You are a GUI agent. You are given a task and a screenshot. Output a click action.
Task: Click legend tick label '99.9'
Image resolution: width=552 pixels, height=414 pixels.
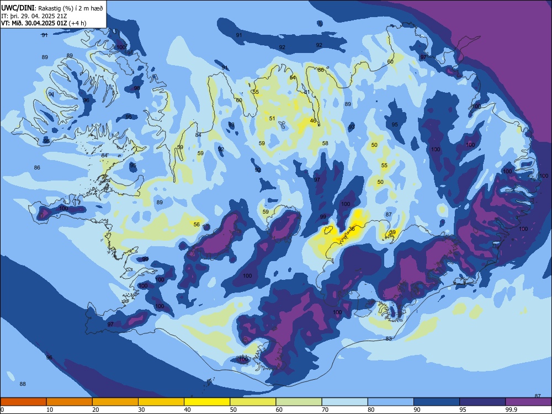pos(511,410)
